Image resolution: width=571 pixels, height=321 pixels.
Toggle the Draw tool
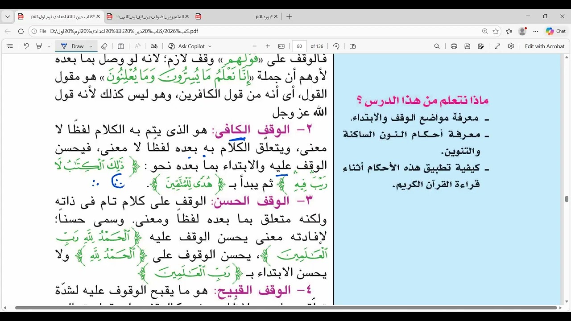click(73, 46)
